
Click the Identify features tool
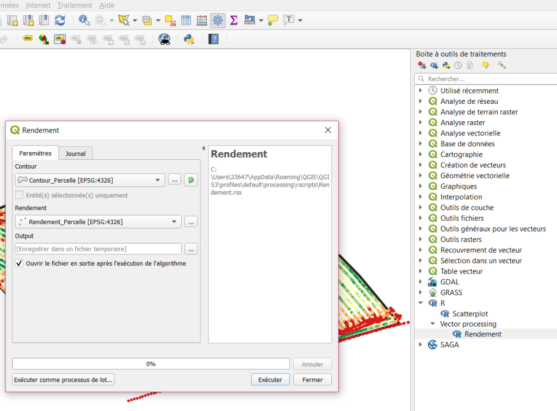click(84, 20)
